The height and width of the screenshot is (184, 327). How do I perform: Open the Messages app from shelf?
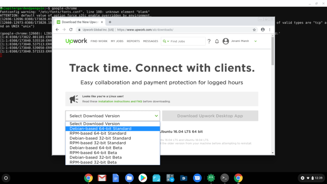(x=197, y=178)
